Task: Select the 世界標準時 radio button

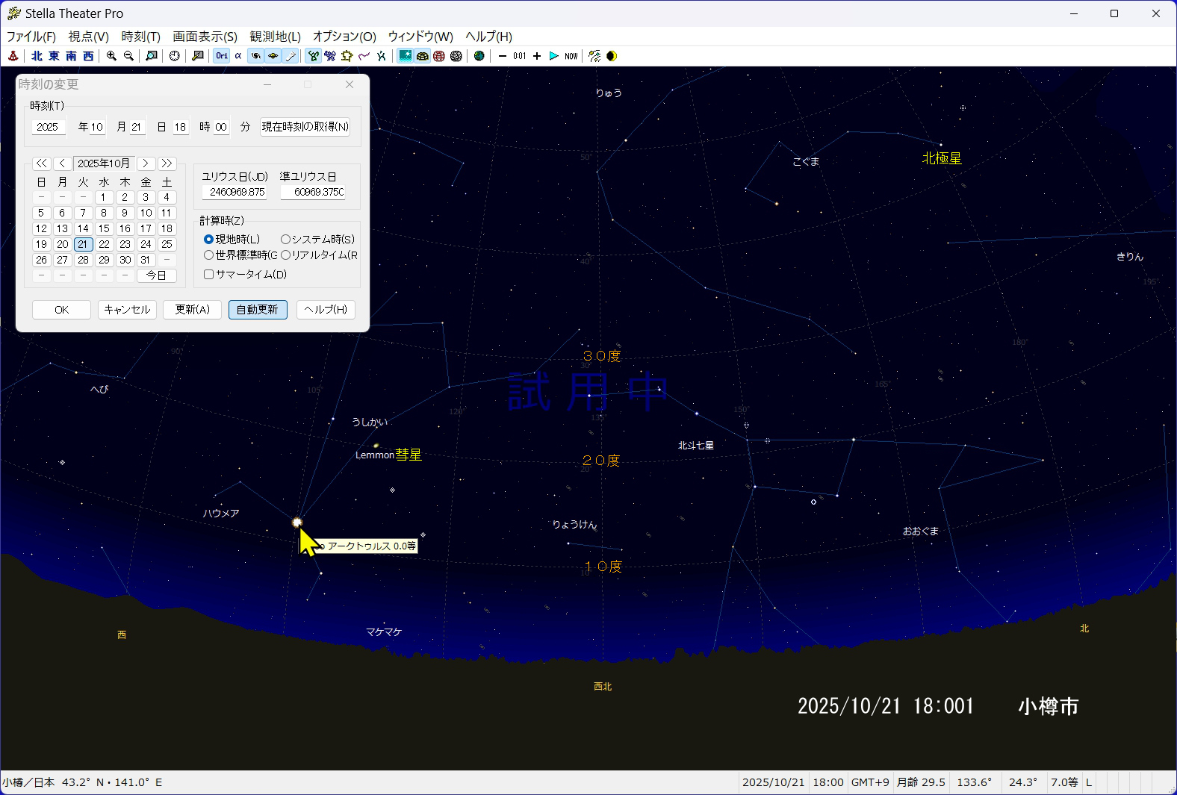Action: click(209, 255)
